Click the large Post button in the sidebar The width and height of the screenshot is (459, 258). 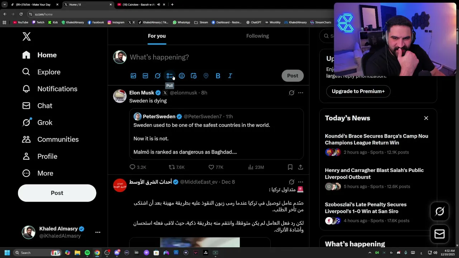[57, 193]
